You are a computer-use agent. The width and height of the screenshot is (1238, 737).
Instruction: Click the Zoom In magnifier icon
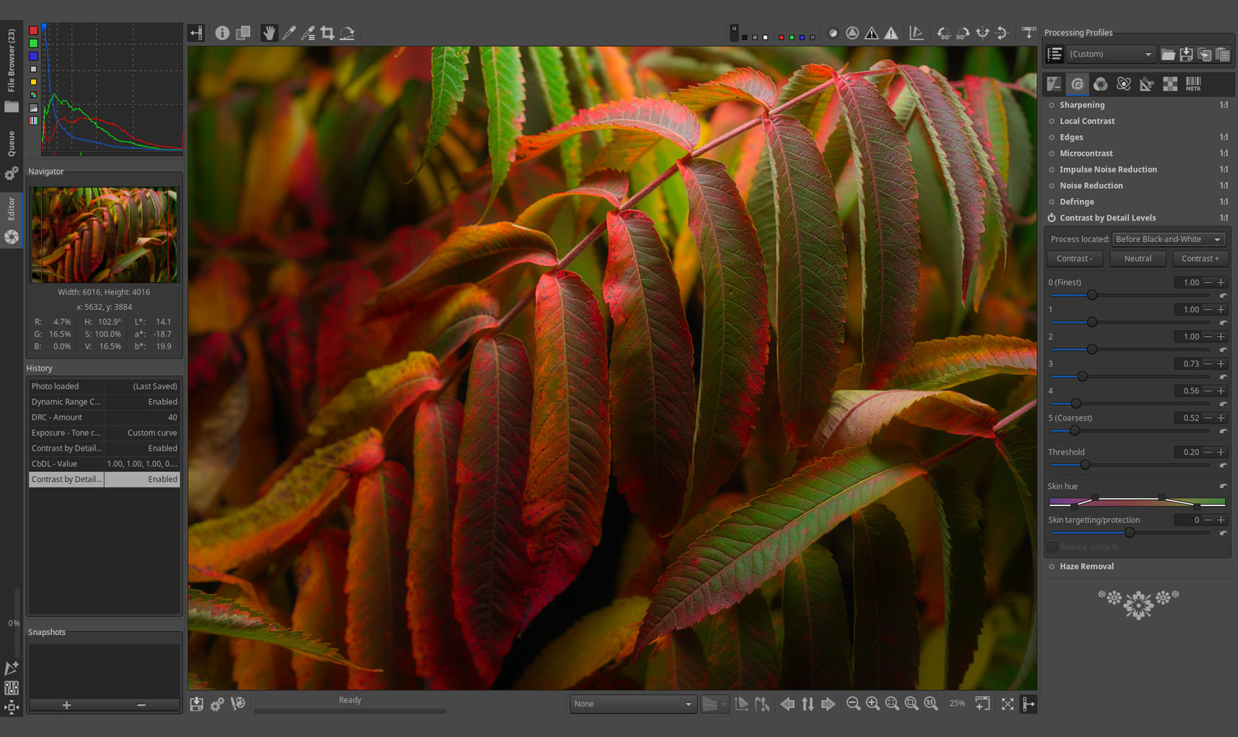coord(873,704)
